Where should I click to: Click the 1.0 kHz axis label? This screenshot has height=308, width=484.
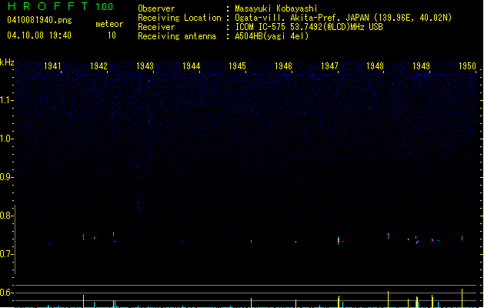pyautogui.click(x=6, y=139)
